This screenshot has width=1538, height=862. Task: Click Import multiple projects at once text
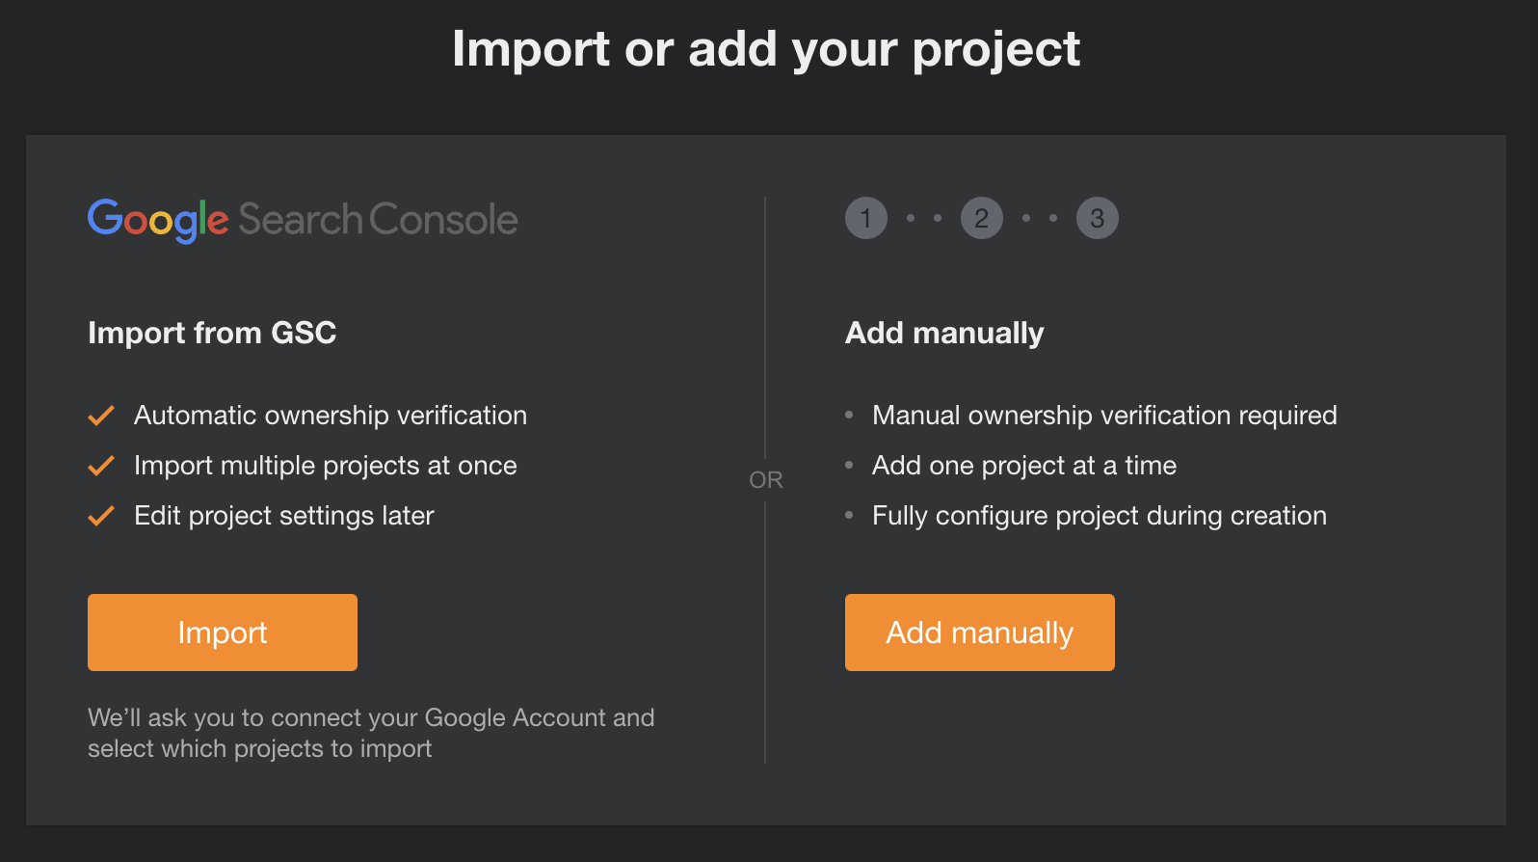pos(326,466)
